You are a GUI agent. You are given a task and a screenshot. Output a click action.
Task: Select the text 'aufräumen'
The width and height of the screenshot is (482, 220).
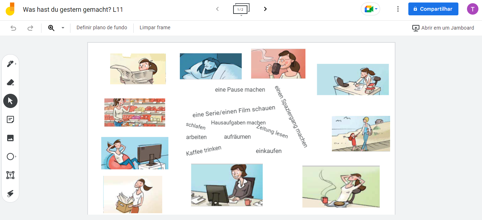point(237,137)
